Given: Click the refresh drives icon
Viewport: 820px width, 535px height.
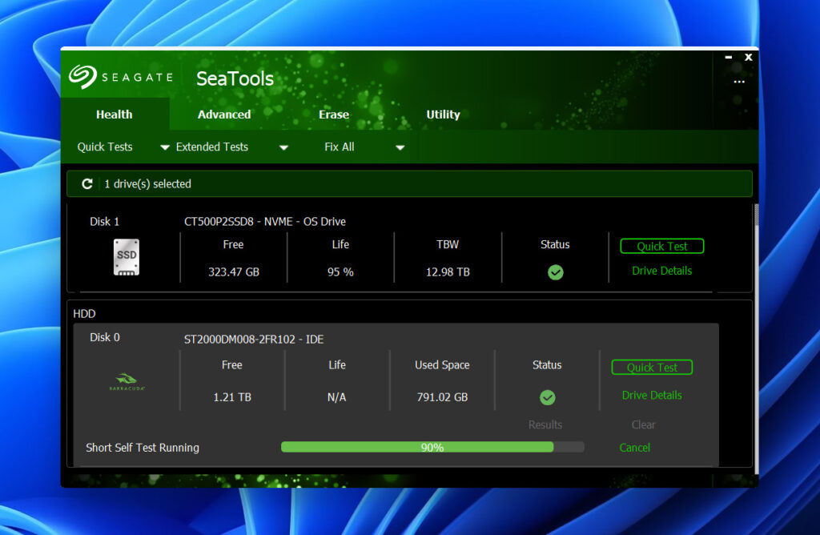Looking at the screenshot, I should coord(86,183).
